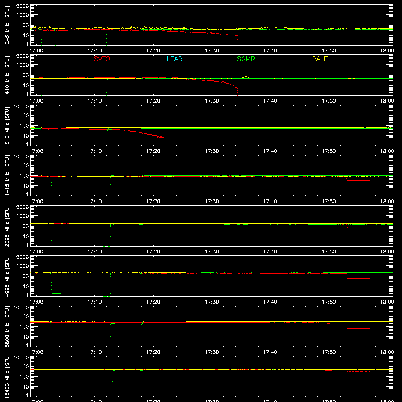This screenshot has width=402, height=402.
Task: Select the 15400 MHz [SFU] axis title
Action: (7, 377)
